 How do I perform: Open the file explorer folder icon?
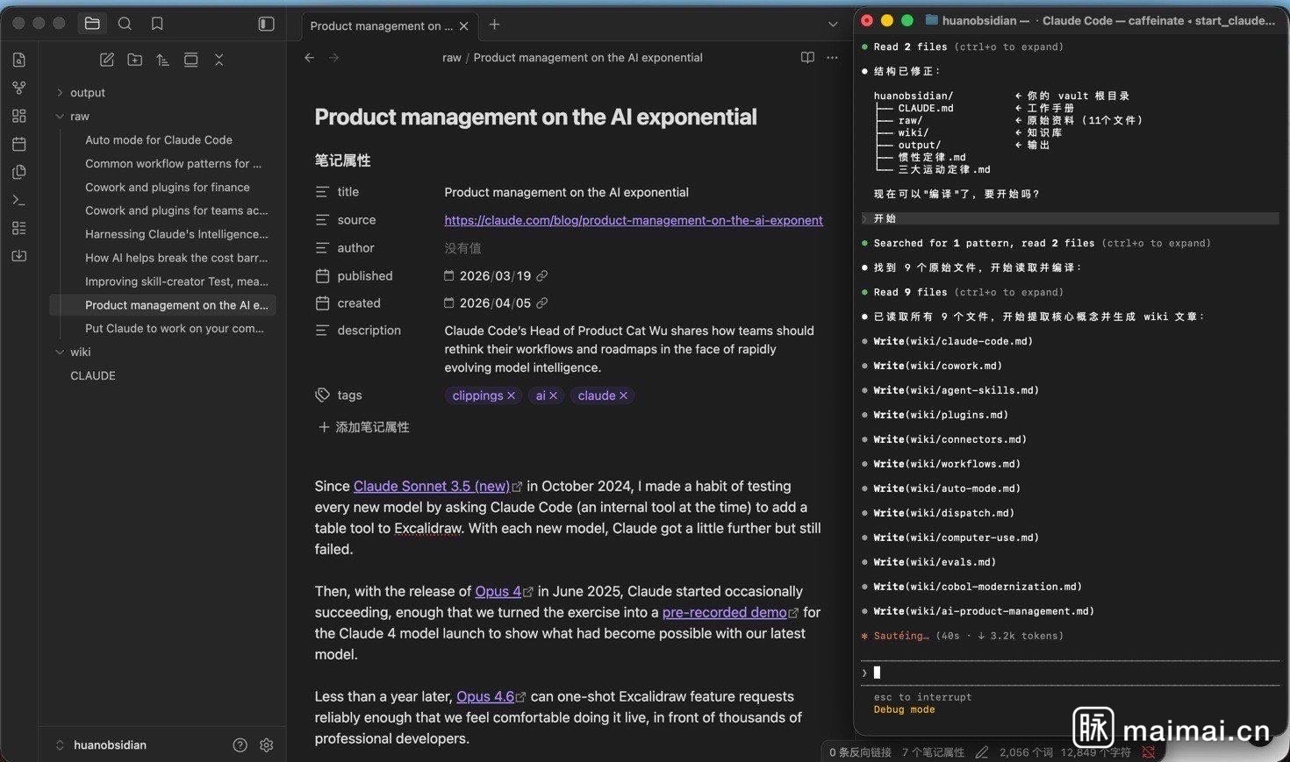[x=92, y=24]
